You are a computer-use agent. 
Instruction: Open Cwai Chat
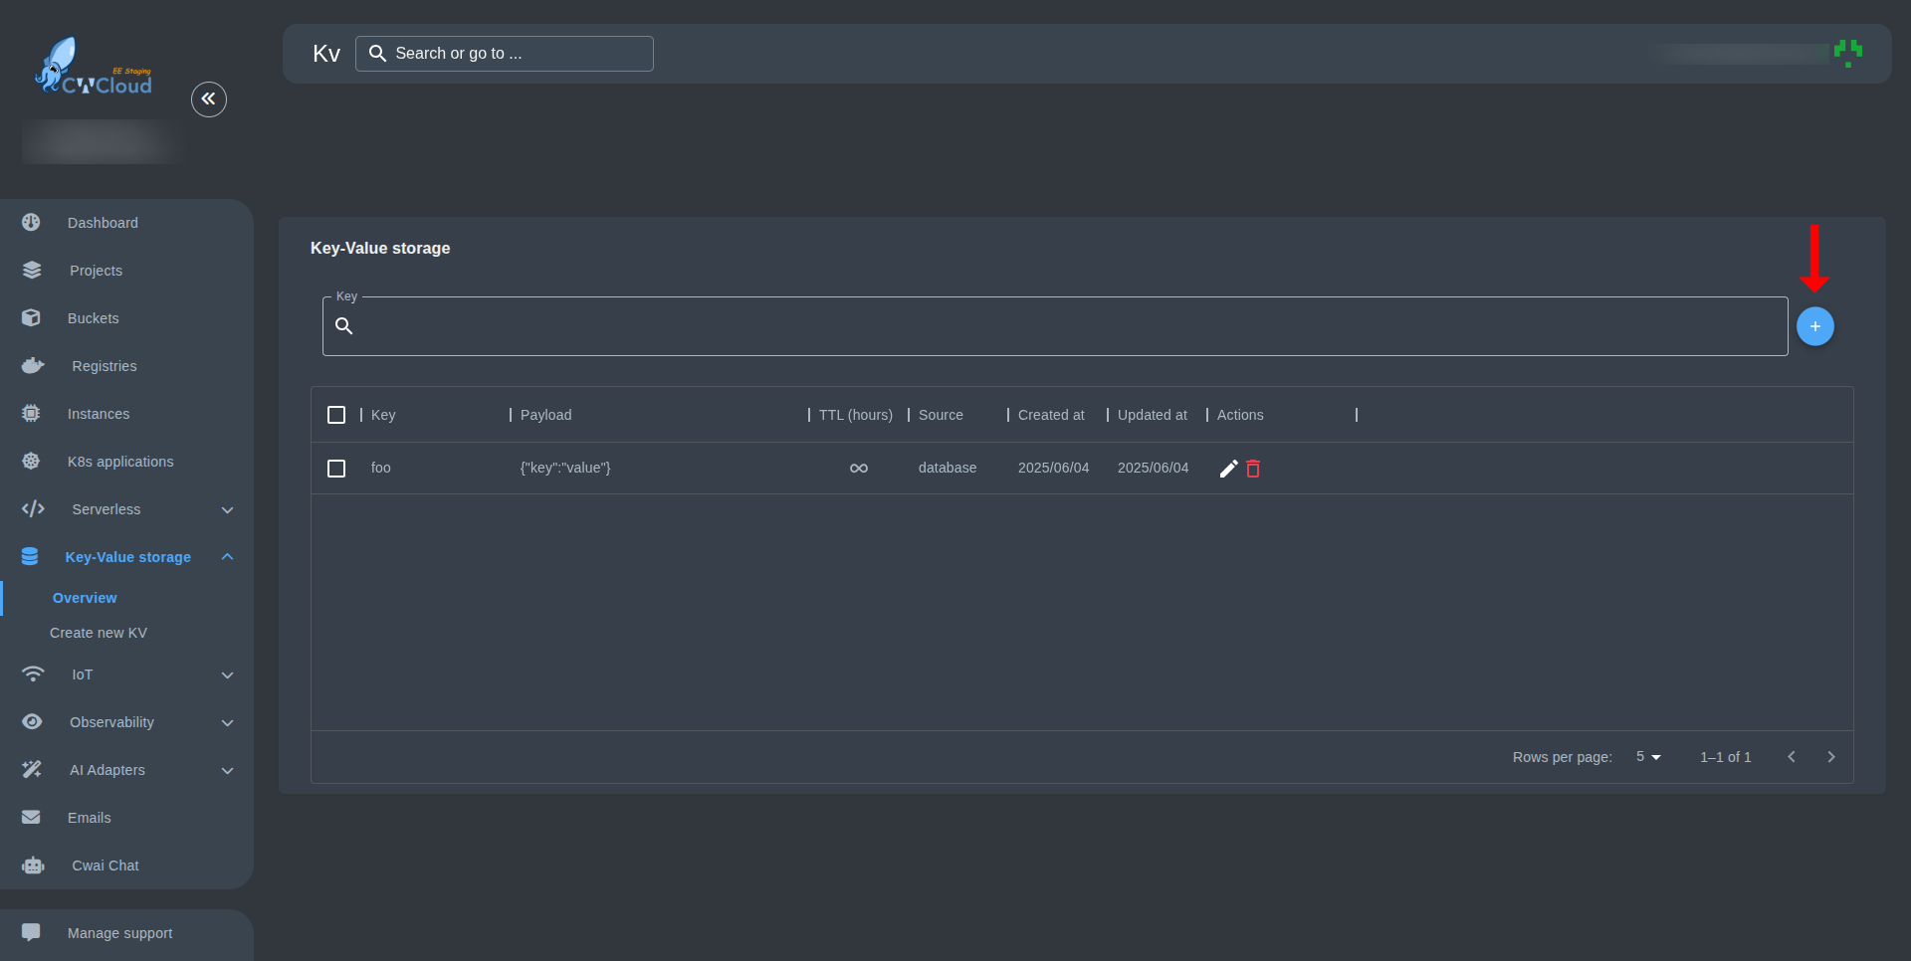tap(104, 865)
